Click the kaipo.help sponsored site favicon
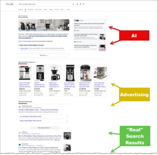Screen dimensions: 158x155 (20, 107)
